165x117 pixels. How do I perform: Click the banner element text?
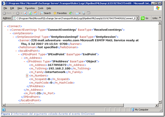[x=78, y=42]
